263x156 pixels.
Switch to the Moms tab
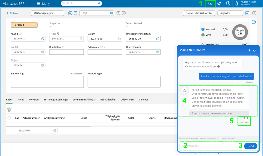21,99
